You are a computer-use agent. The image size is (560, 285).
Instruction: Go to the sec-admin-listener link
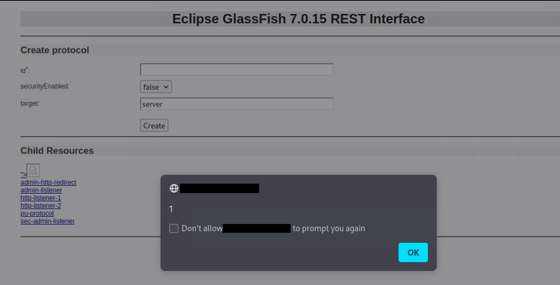[x=48, y=221]
